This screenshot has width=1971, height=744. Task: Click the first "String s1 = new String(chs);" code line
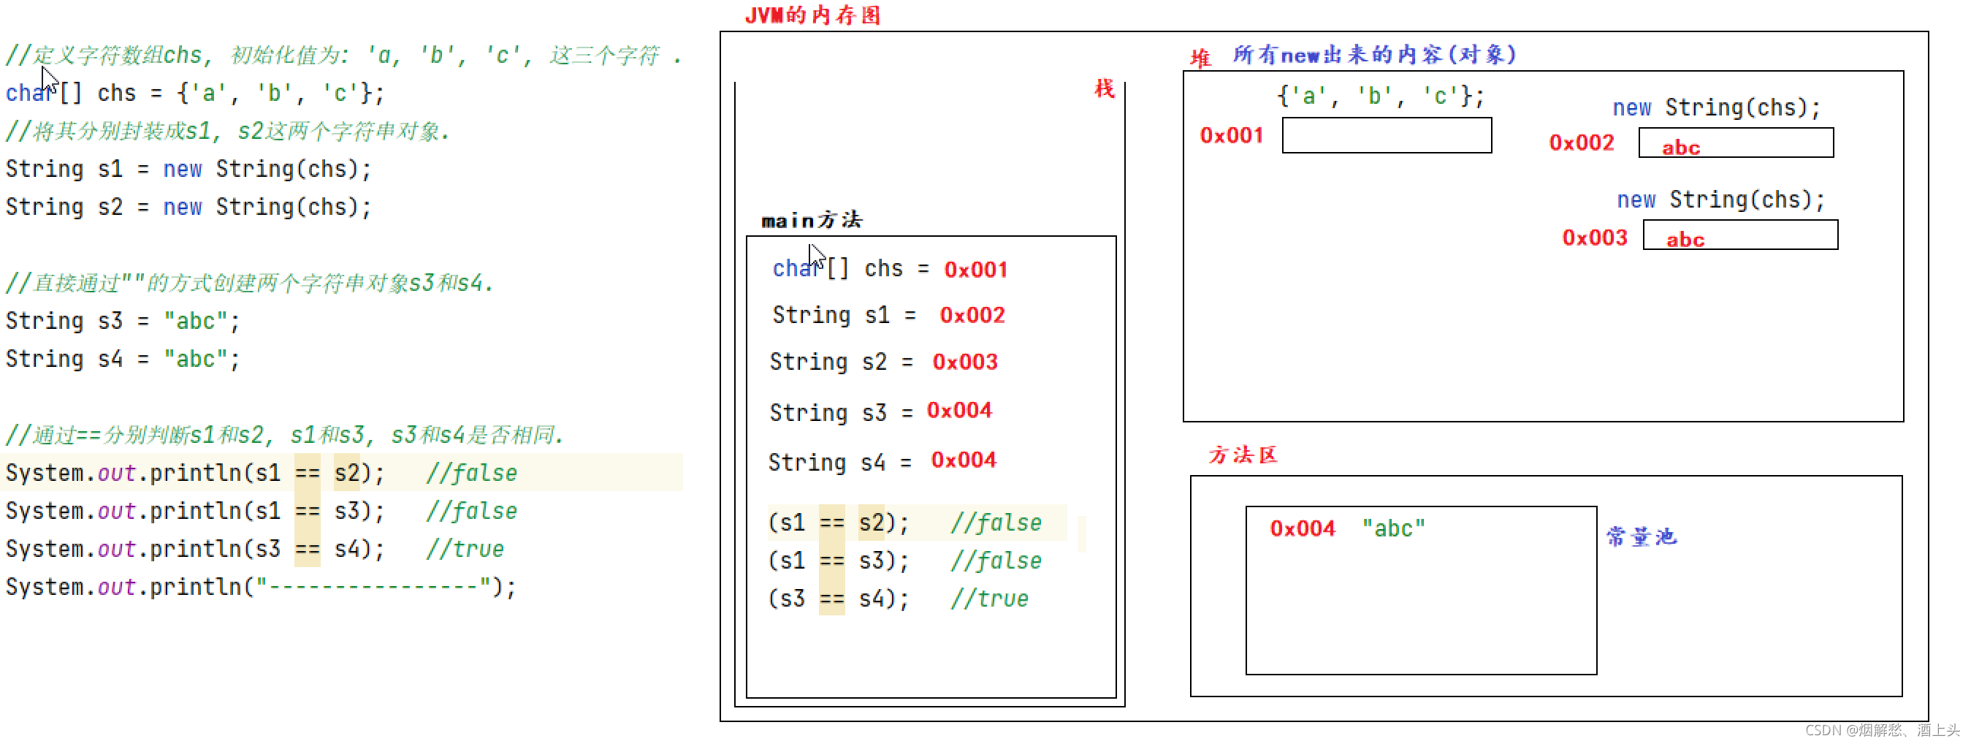(x=188, y=169)
